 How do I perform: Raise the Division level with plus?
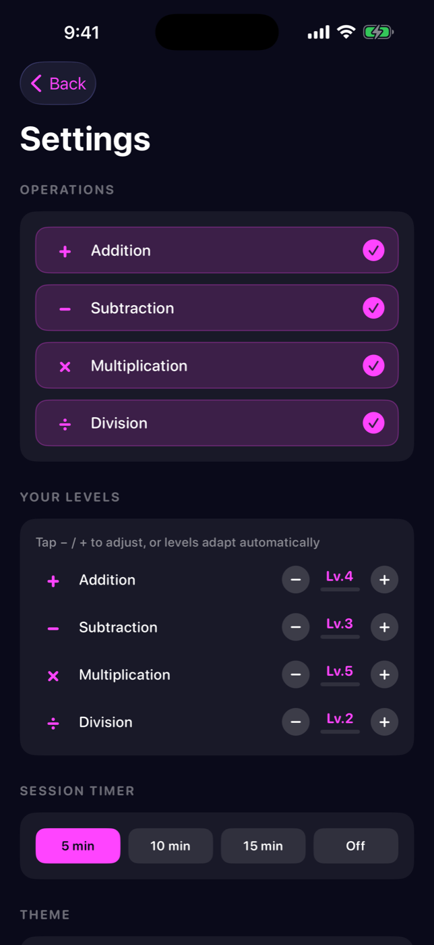click(x=384, y=722)
